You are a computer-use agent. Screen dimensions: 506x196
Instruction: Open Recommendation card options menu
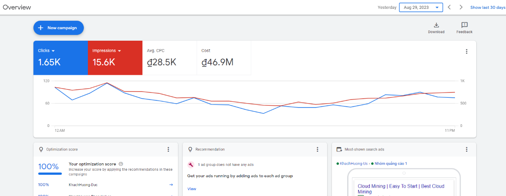[317, 150]
